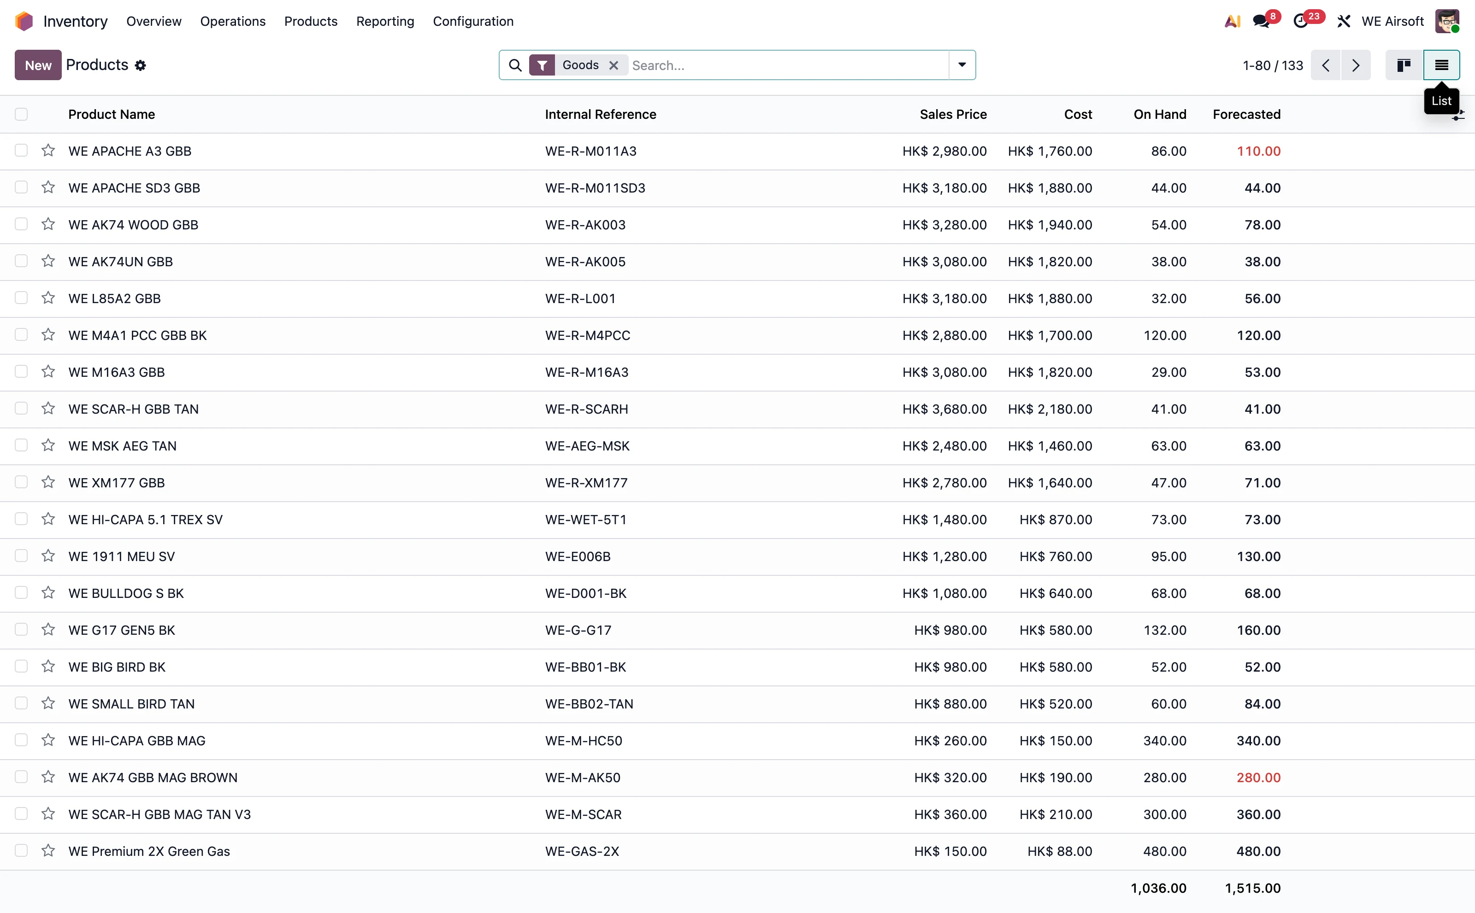Tick the WE BIG BIRD BK checkbox
This screenshot has width=1475, height=913.
click(21, 666)
